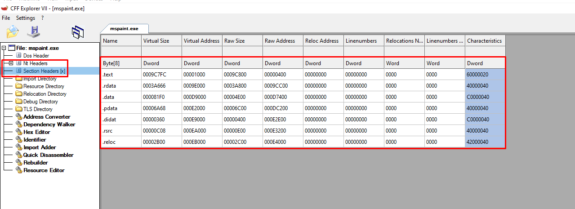This screenshot has width=575, height=209.
Task: Click the Virtual Size column header
Action: 161,40
